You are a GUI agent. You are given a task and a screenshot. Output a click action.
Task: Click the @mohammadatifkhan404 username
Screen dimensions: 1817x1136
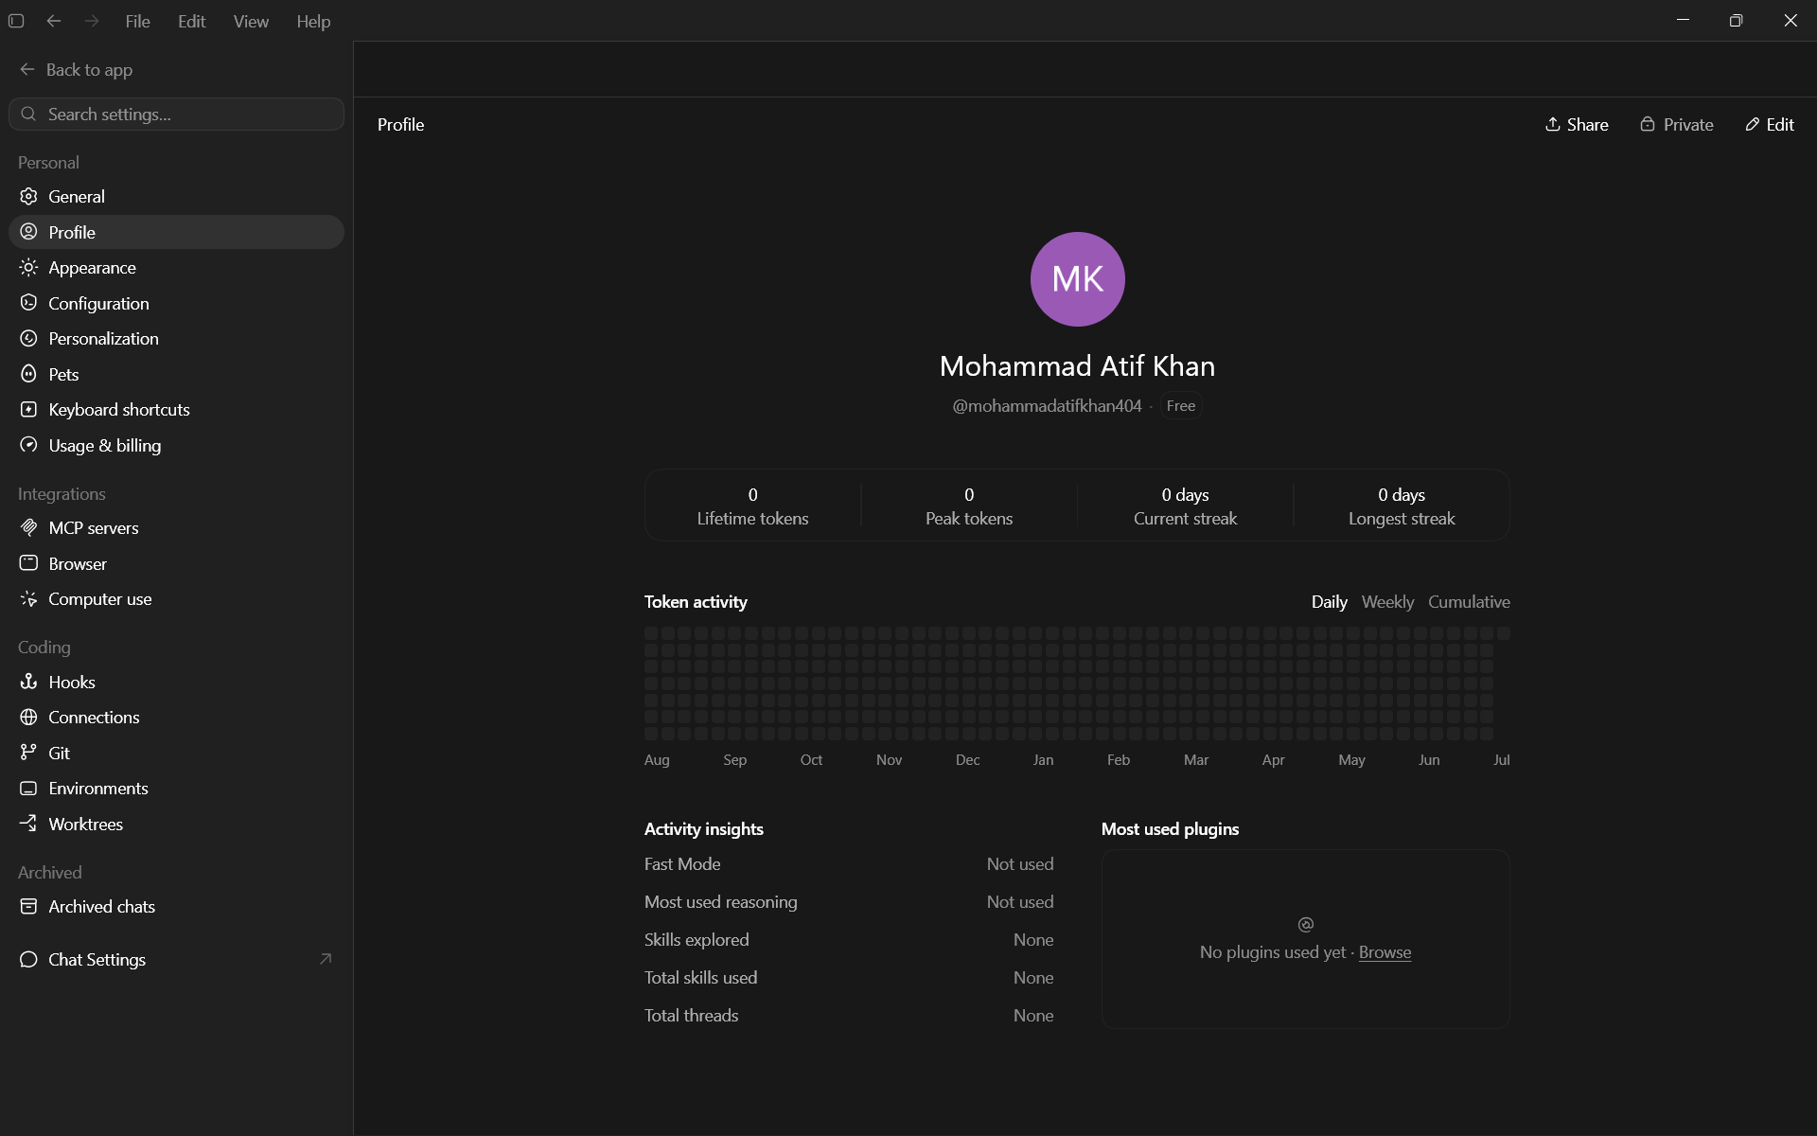pos(1047,405)
